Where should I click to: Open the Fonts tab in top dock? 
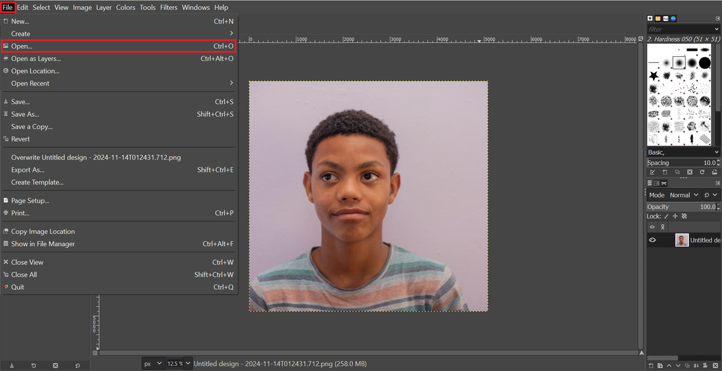click(666, 18)
